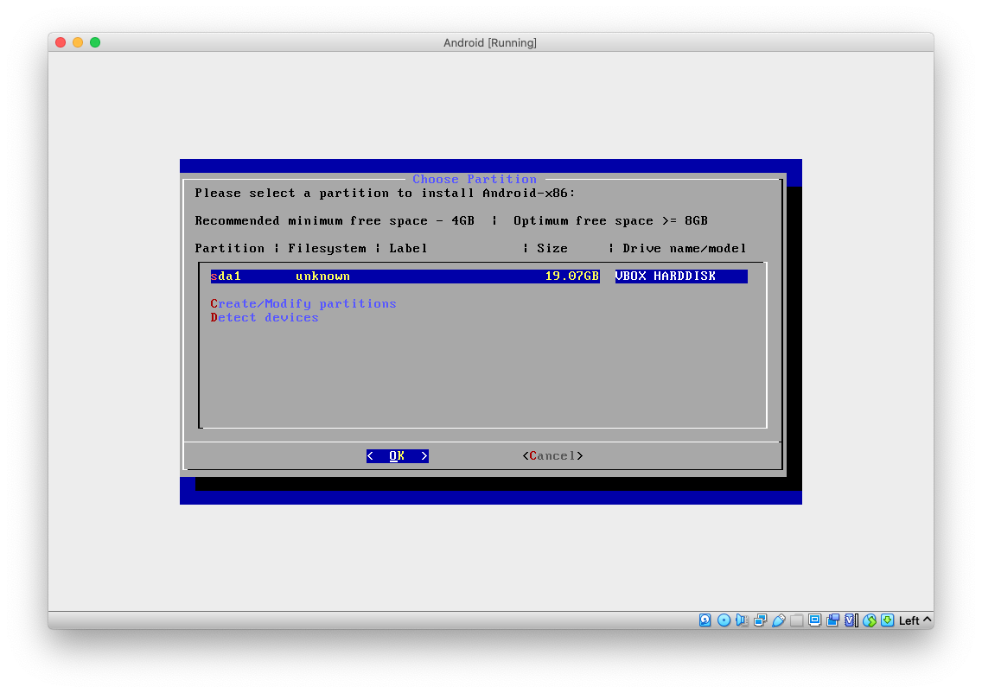
Task: Click the Android [Running] window title
Action: point(490,42)
